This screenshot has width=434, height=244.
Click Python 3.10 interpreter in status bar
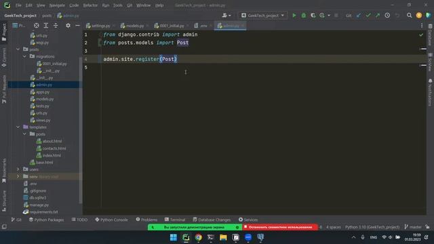(372, 227)
